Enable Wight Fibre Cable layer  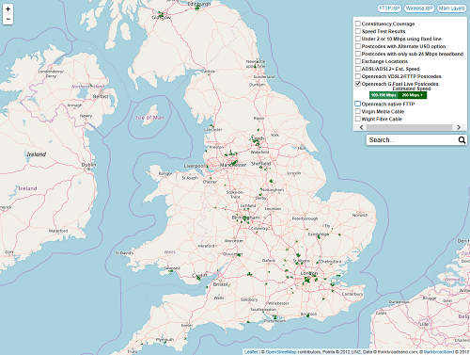click(357, 119)
